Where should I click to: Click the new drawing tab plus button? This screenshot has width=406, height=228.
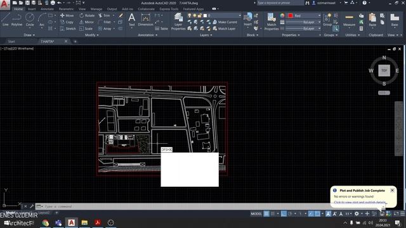coord(75,41)
